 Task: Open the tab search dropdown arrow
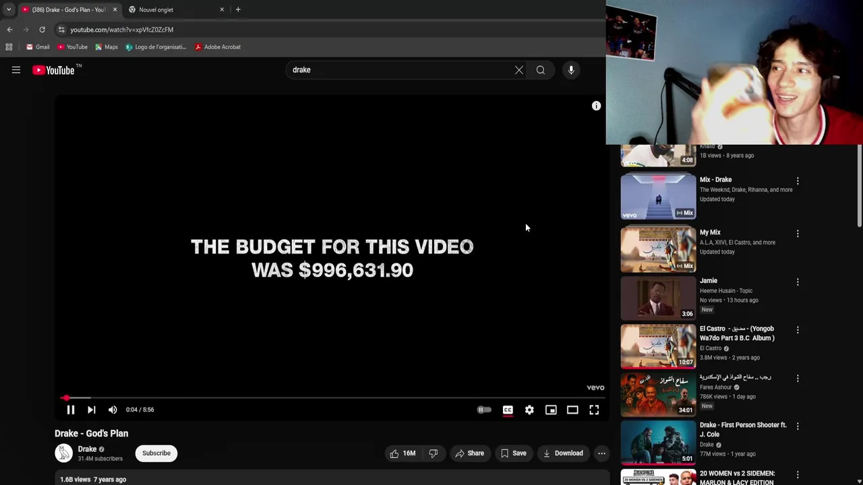[x=9, y=9]
